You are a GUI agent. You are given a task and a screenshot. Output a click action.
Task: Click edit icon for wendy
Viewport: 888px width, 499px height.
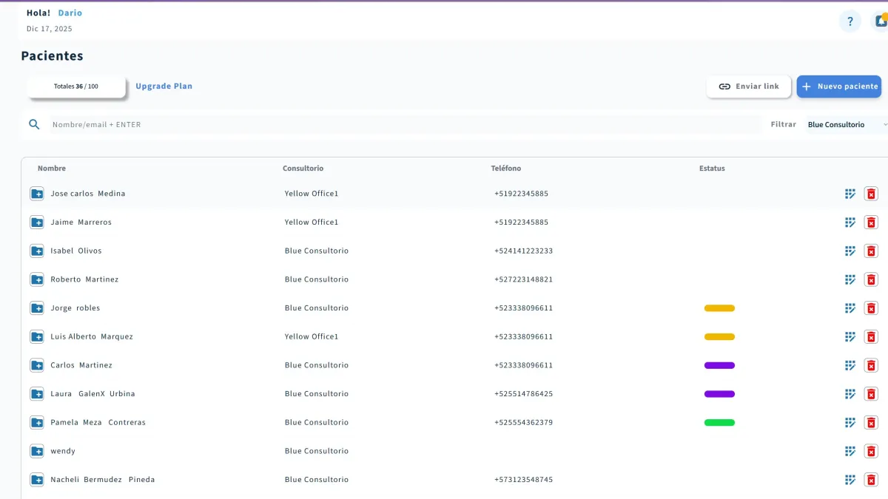point(850,451)
